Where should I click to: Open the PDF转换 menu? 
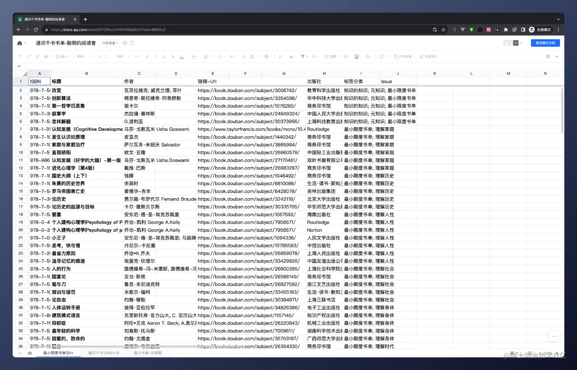coord(404,57)
